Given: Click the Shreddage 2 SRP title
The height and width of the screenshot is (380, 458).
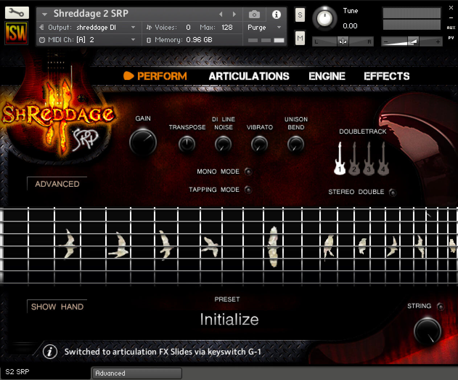Looking at the screenshot, I should [91, 14].
